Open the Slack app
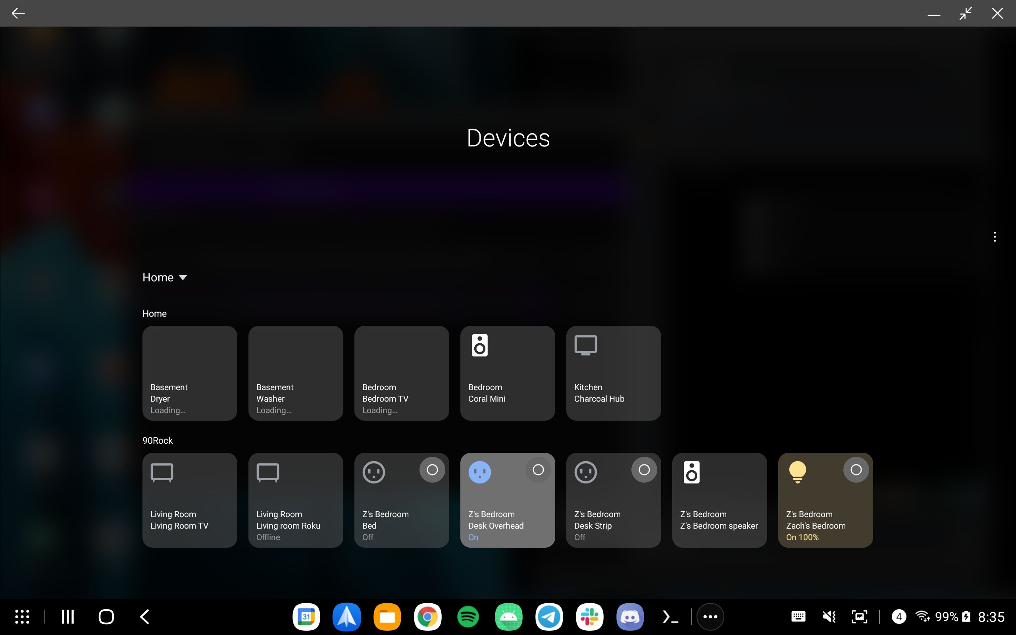The height and width of the screenshot is (635, 1016). click(590, 616)
